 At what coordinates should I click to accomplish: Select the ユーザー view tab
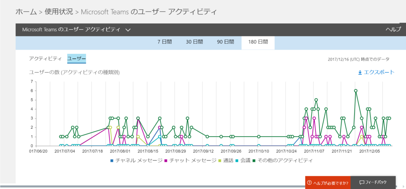click(x=77, y=59)
